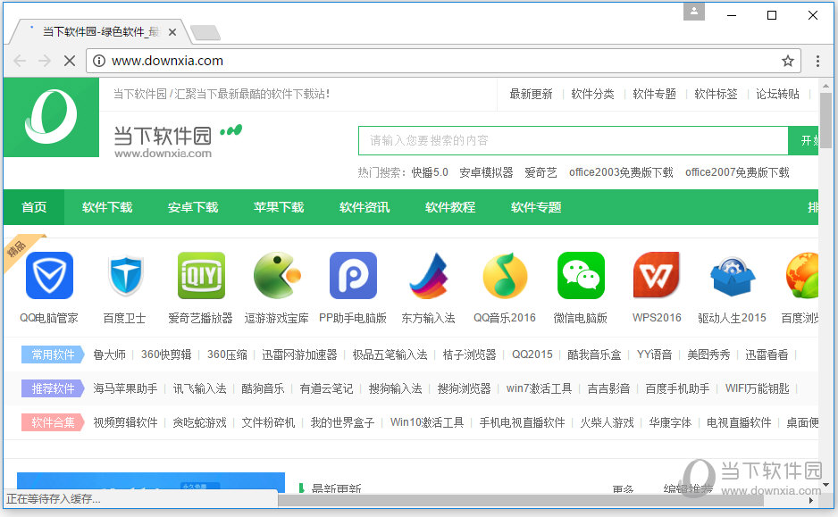Open the 安卓下载 navigation tab
The image size is (838, 517).
(193, 207)
